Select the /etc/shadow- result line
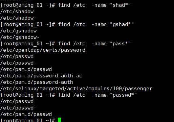Screen dimensions: 174x122 pos(18,18)
